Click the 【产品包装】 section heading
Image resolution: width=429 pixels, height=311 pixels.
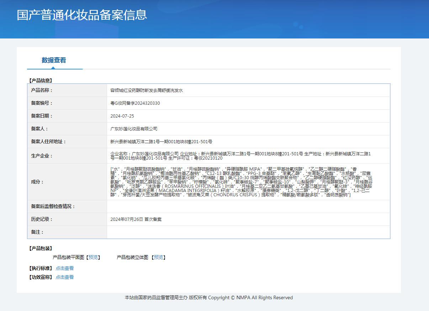click(x=40, y=248)
